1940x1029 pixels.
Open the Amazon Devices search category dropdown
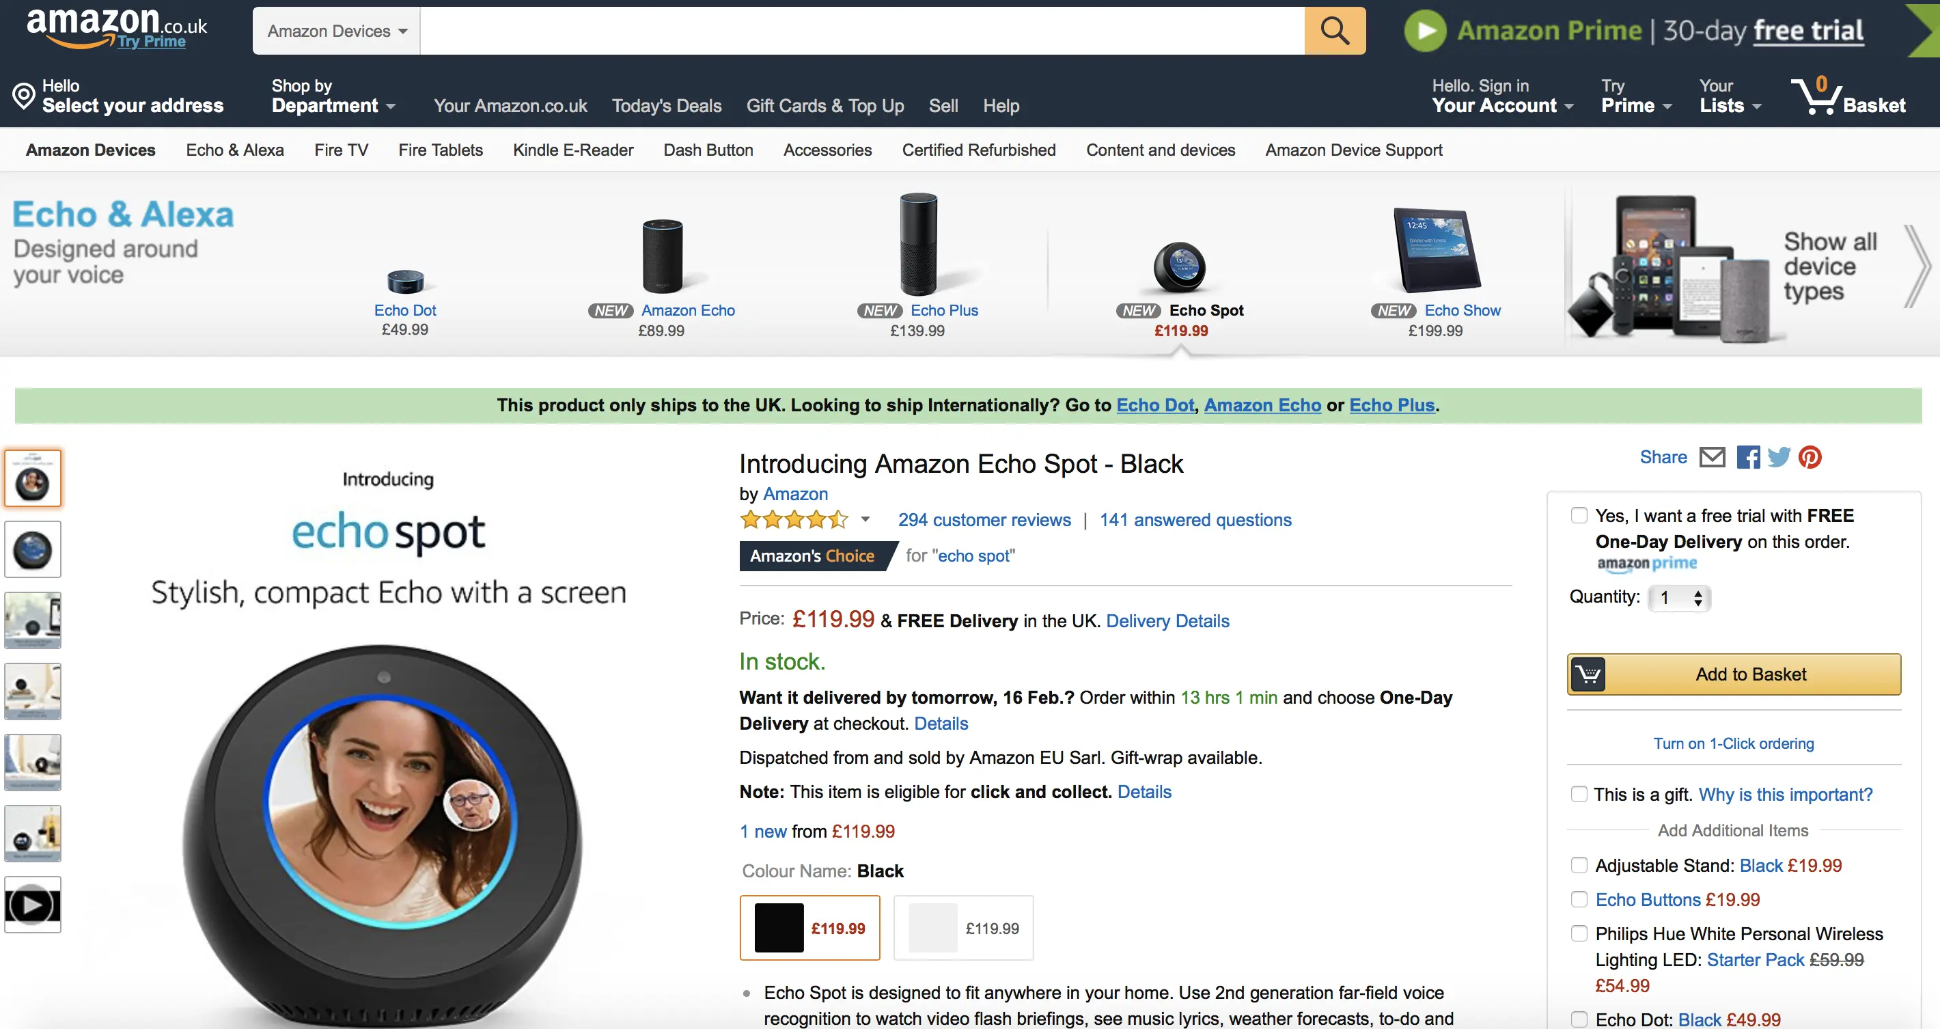(336, 31)
